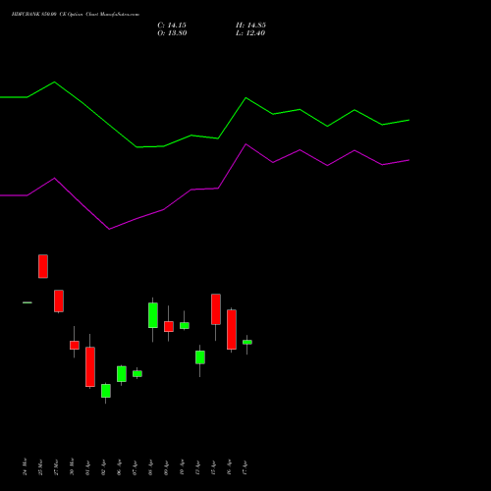Screen dimensions: 491x491
Task: Click the tall red candle above 16 Apr
Action: click(232, 329)
